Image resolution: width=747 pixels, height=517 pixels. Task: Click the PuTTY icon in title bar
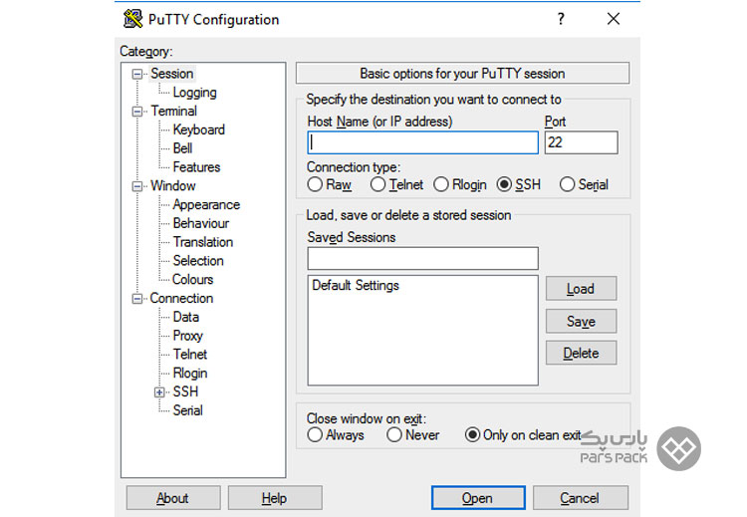(x=132, y=19)
